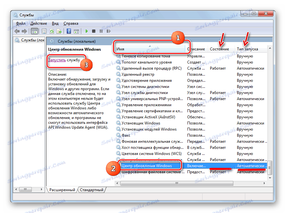The width and height of the screenshot is (286, 213).
Task: Toggle the console tree pane icon
Action: [34, 31]
